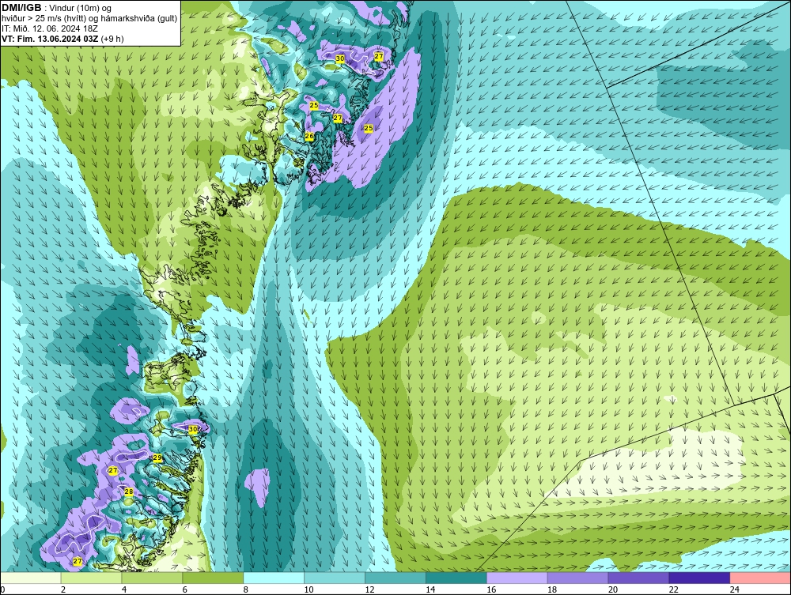Select the light green 2–4 m/s legend swatch
The width and height of the screenshot is (791, 595).
(x=91, y=578)
